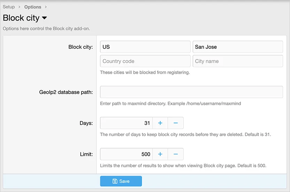
Task: Click the empty City name field
Action: pyautogui.click(x=237, y=61)
